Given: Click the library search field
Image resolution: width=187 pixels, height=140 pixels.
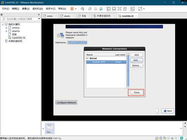Looking at the screenshot, I should coord(19,19).
